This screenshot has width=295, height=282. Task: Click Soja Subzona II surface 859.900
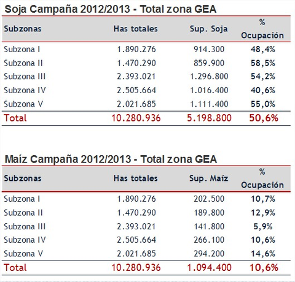tap(209, 63)
